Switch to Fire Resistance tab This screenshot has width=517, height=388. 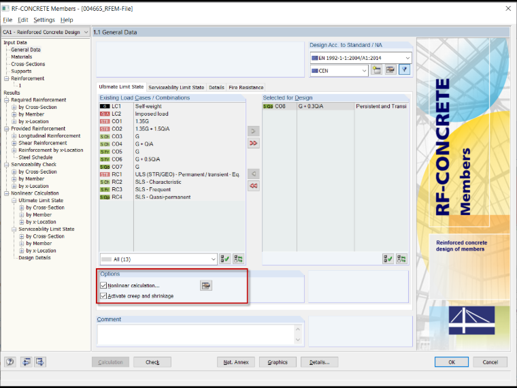(246, 87)
